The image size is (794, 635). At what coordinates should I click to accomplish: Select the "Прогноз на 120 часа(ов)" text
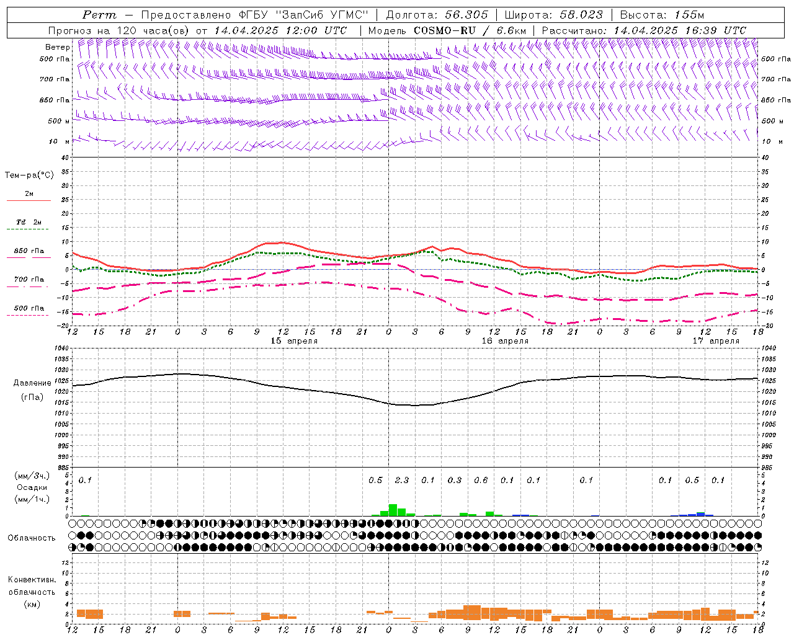tap(120, 30)
